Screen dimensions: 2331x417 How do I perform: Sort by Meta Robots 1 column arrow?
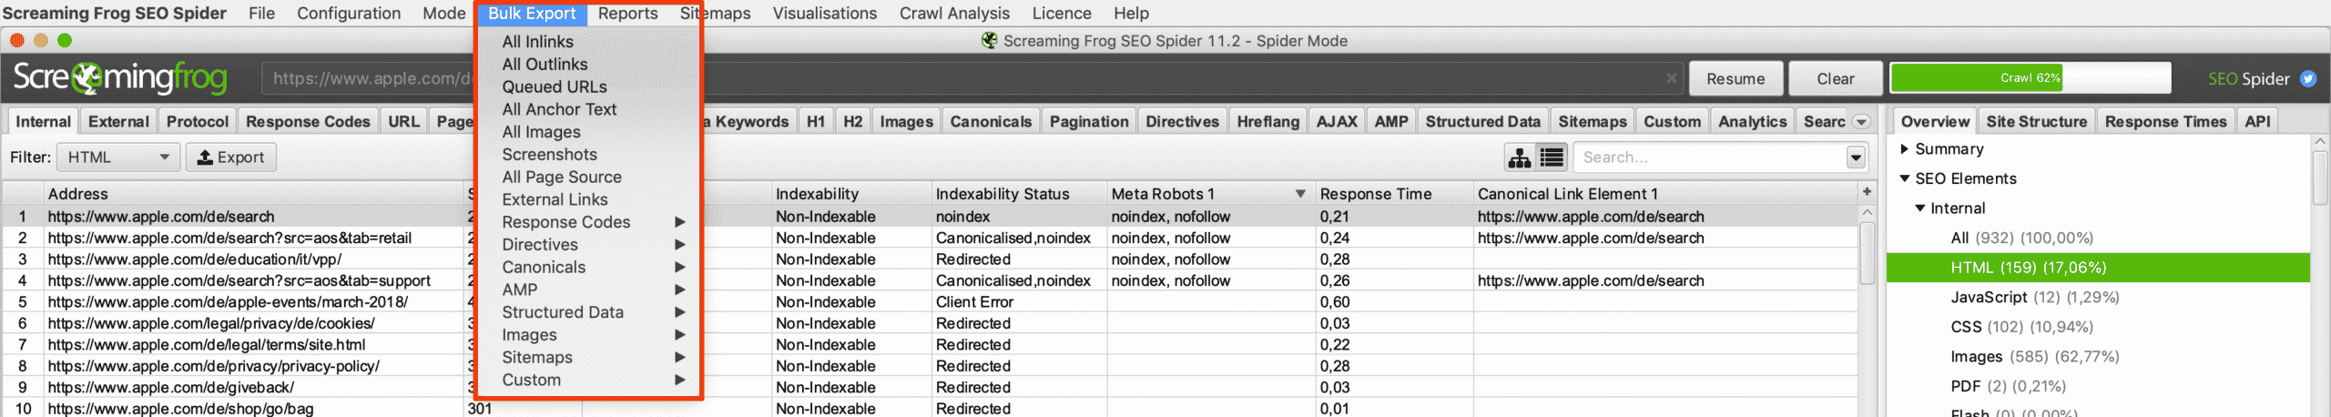(x=1300, y=194)
